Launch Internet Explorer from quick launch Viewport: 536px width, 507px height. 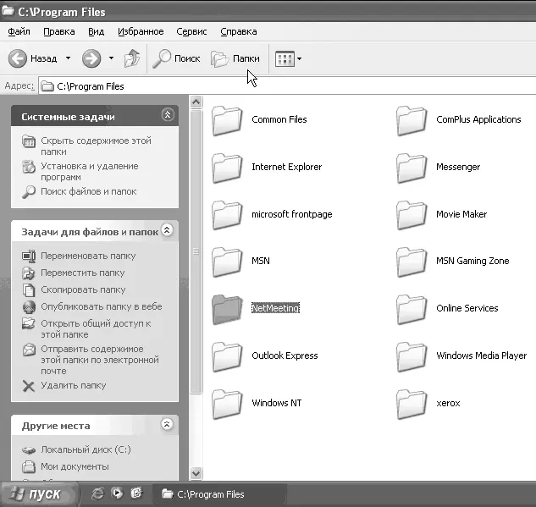tap(97, 493)
